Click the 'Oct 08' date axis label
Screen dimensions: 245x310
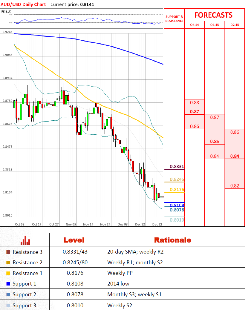(20, 224)
